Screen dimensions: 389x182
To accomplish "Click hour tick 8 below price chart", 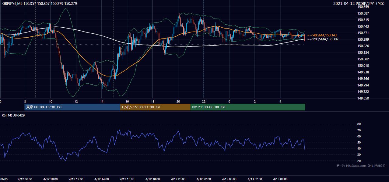I will click(25, 101).
